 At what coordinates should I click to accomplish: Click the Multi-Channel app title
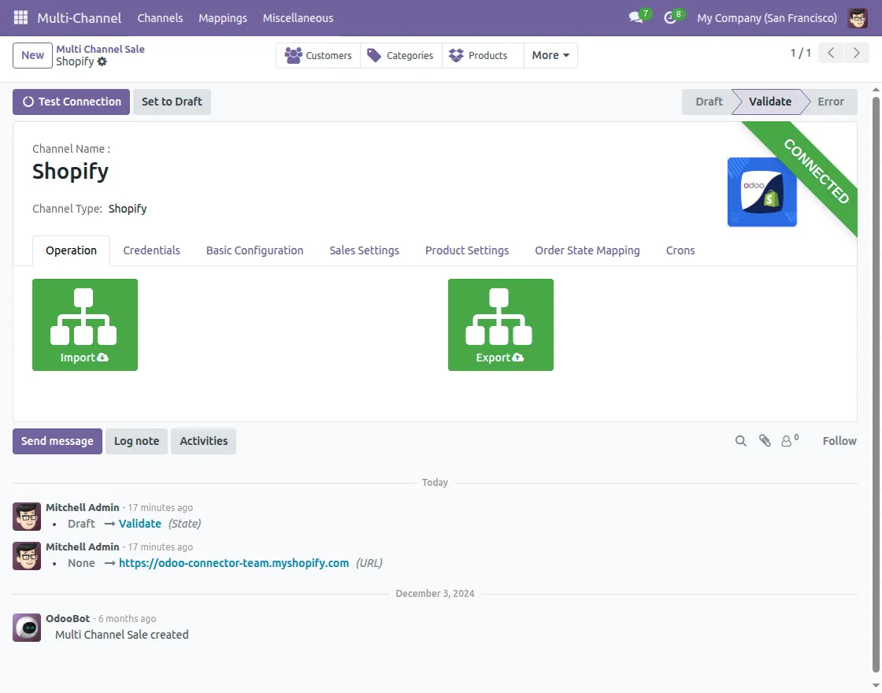pos(80,18)
